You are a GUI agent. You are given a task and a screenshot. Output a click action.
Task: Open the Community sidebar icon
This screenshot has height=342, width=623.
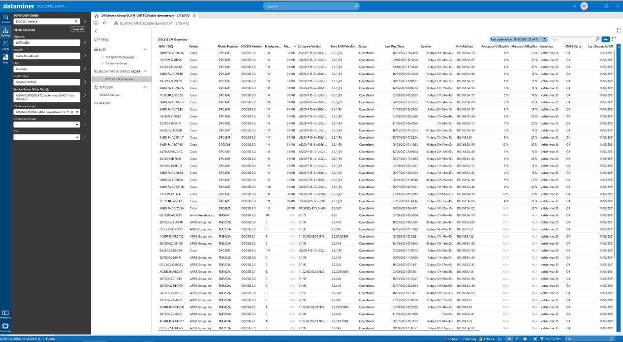point(5,327)
